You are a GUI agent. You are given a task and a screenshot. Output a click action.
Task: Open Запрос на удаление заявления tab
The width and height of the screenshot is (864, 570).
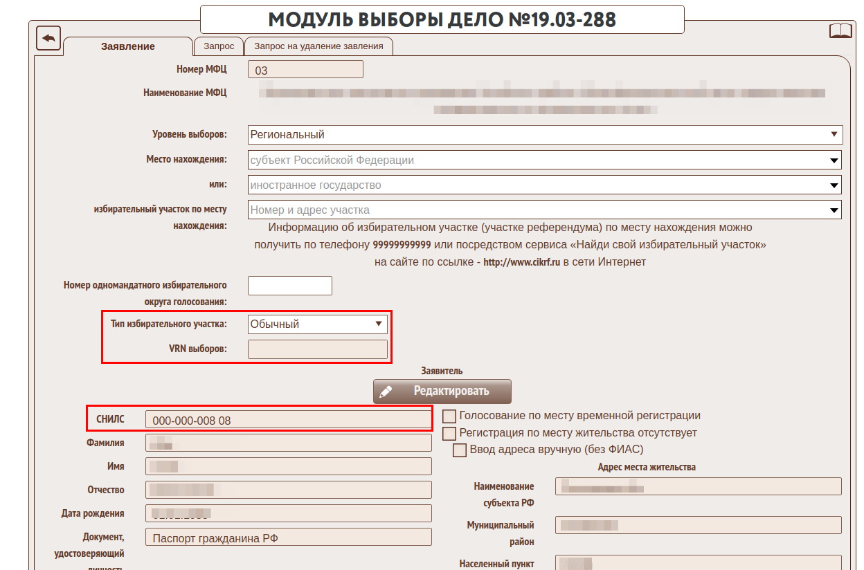(318, 46)
